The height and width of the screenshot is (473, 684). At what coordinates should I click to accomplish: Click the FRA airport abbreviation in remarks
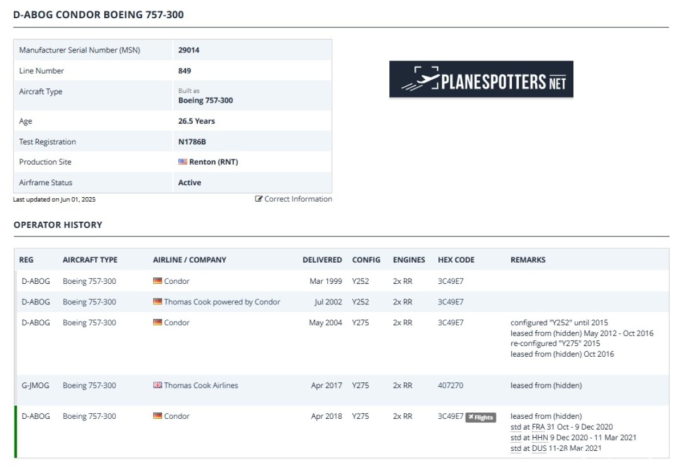pos(539,427)
